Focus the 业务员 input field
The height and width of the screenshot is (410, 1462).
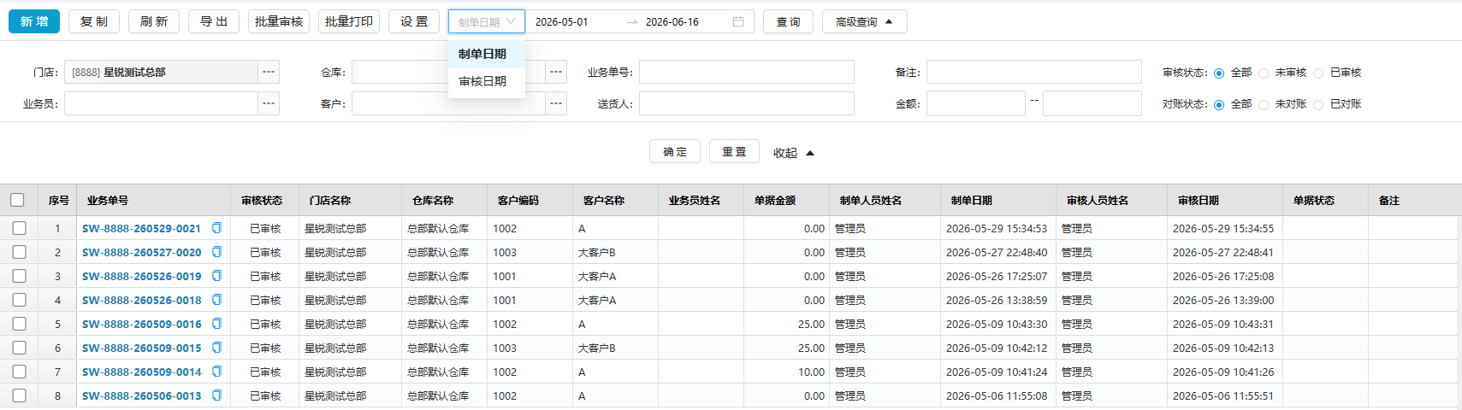[x=161, y=103]
